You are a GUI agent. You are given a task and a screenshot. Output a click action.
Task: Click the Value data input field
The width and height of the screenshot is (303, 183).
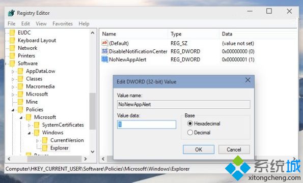click(147, 125)
